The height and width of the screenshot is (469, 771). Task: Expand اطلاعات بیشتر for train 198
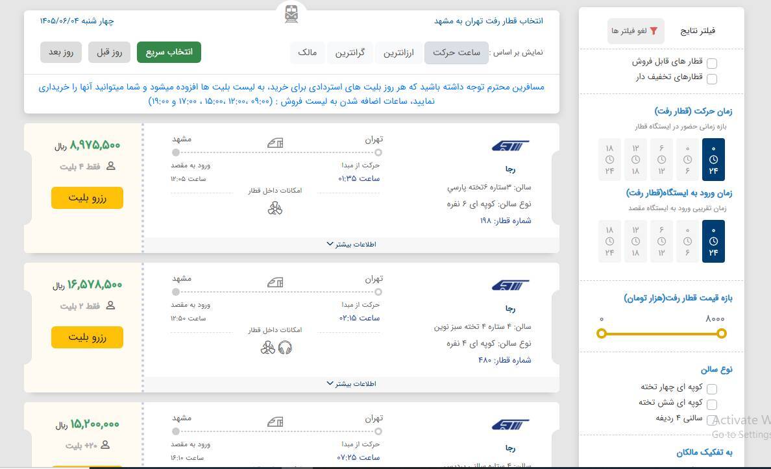(351, 245)
